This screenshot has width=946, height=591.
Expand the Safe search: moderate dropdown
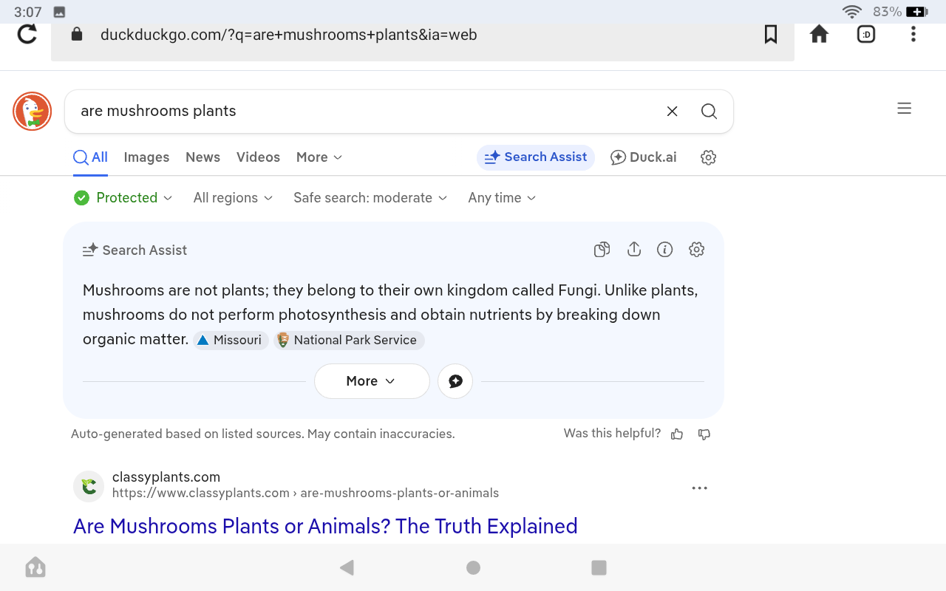pyautogui.click(x=370, y=198)
